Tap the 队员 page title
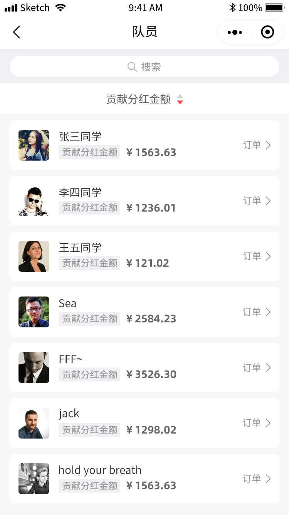Image resolution: width=289 pixels, height=515 pixels. [144, 32]
